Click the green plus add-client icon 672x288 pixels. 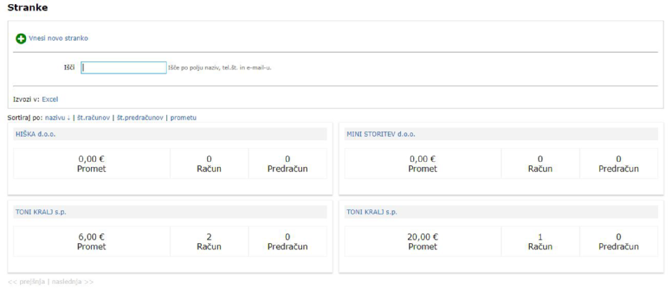pyautogui.click(x=21, y=38)
